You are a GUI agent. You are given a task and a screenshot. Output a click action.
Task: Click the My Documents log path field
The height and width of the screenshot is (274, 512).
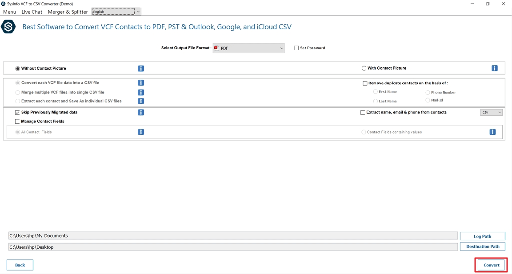pos(233,236)
